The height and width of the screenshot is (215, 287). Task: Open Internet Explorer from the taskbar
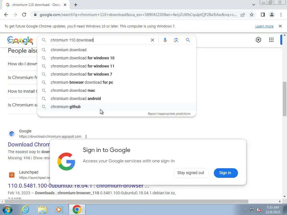tap(25, 209)
